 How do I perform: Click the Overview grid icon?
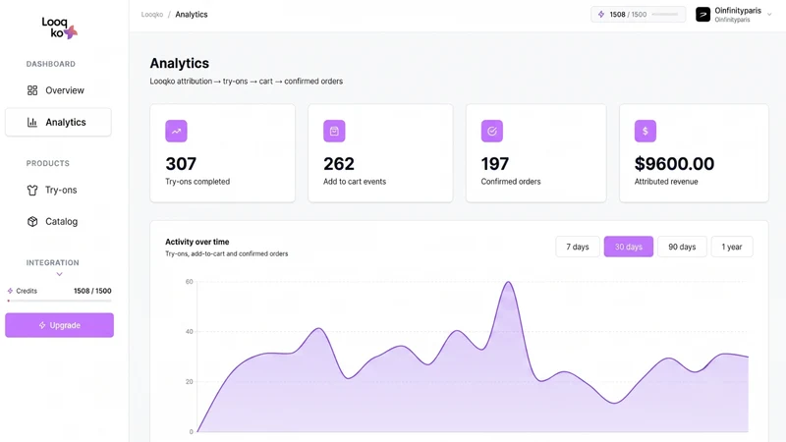pyautogui.click(x=32, y=90)
